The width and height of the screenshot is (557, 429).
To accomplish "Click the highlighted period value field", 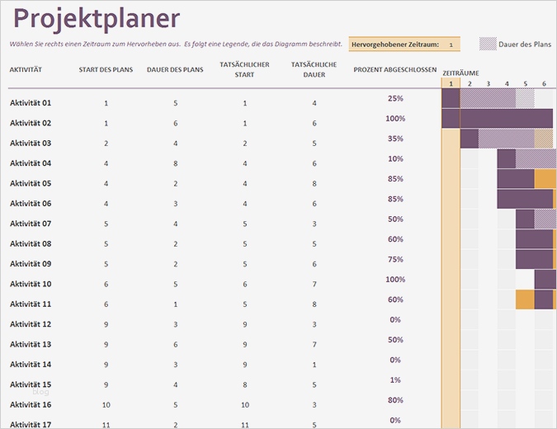I will tap(451, 45).
